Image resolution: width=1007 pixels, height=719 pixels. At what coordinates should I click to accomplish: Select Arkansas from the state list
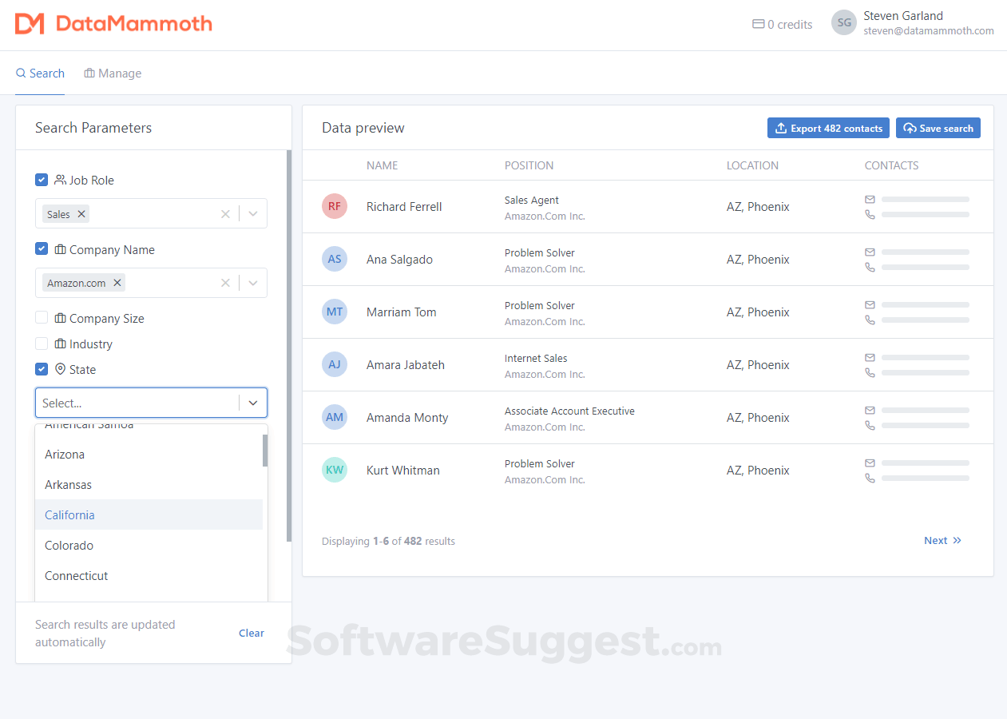click(x=149, y=485)
